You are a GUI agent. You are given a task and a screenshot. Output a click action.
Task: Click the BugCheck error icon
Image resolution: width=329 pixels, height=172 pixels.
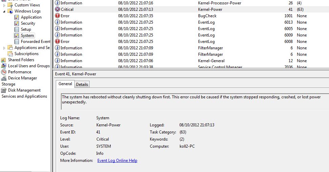click(x=57, y=16)
